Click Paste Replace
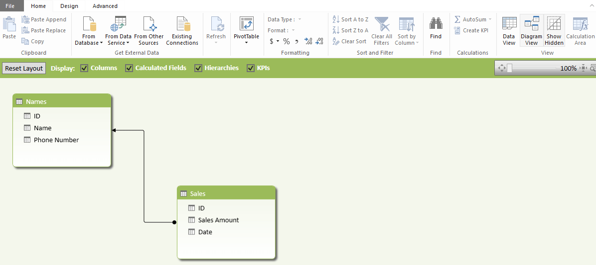This screenshot has height=265, width=596. click(x=44, y=30)
